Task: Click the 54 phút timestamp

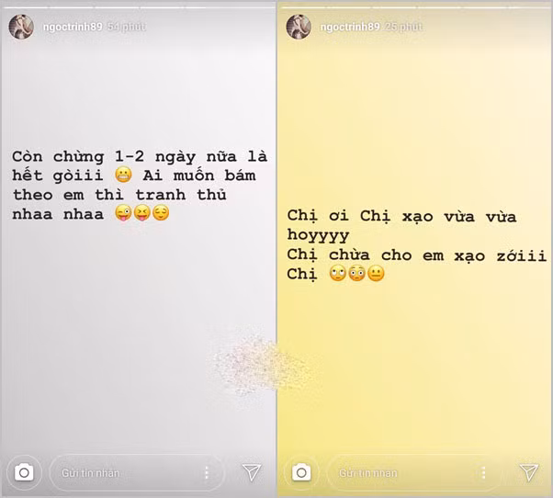Action: click(x=127, y=27)
